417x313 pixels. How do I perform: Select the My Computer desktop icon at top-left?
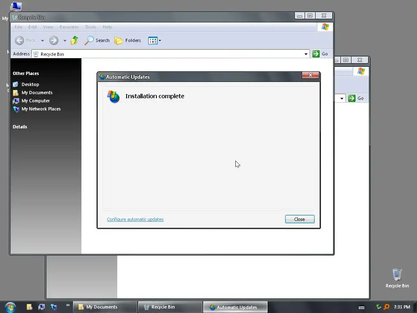[x=15, y=6]
